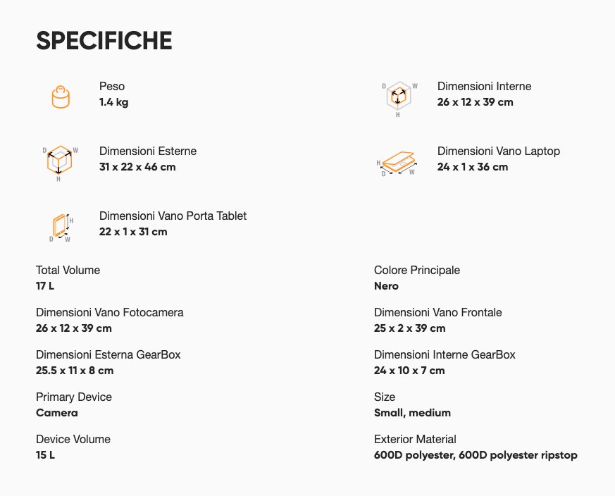Click the 600D polyester exterior material value
The width and height of the screenshot is (615, 496).
[x=476, y=455]
